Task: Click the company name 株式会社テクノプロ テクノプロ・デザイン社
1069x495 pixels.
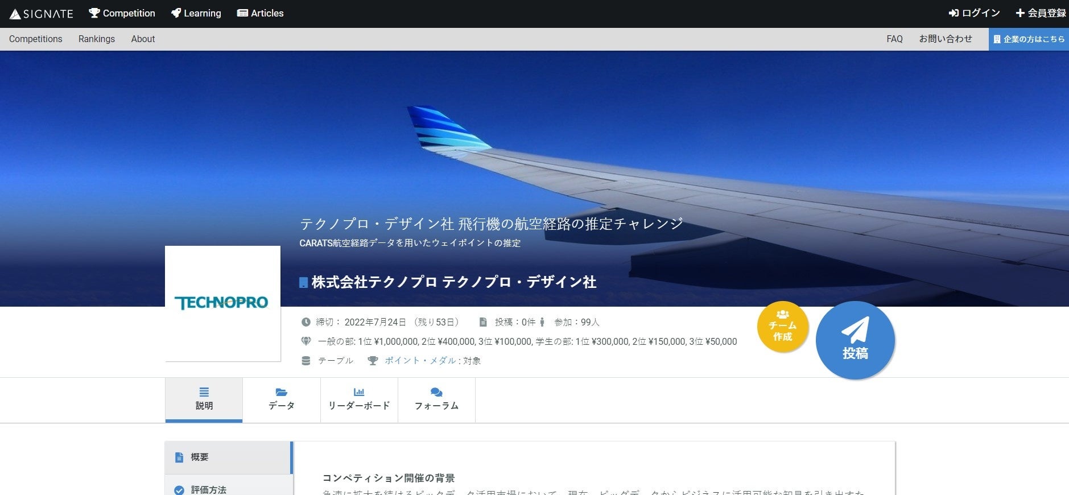Action: point(454,282)
